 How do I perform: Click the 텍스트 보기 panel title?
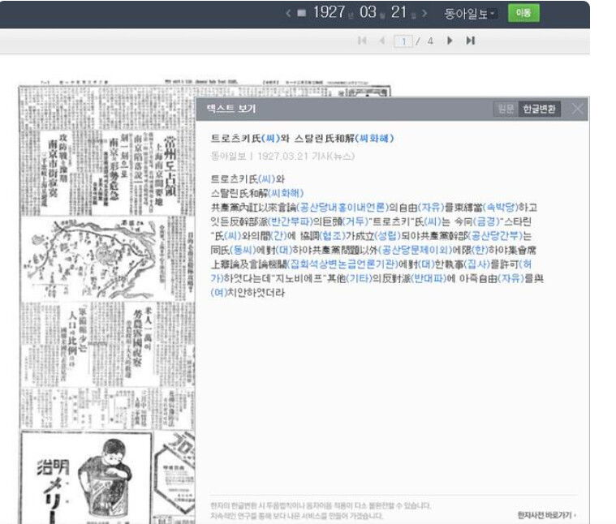click(x=231, y=109)
